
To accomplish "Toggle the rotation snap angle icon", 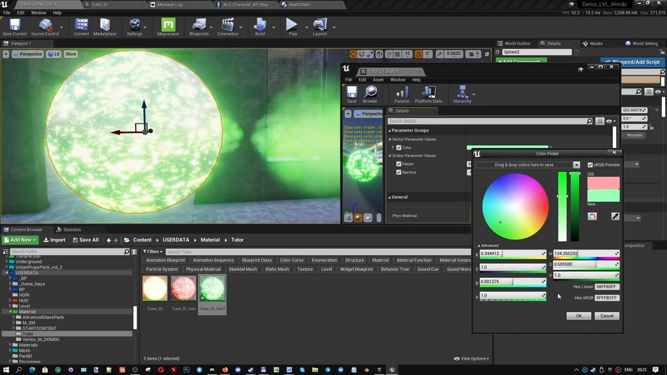I will pyautogui.click(x=418, y=54).
